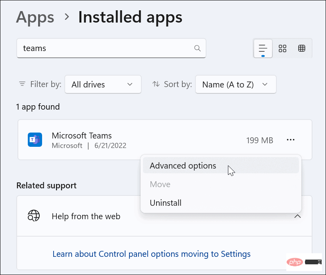326x275 pixels.
Task: Click the search magnifier icon in search box
Action: 197,48
